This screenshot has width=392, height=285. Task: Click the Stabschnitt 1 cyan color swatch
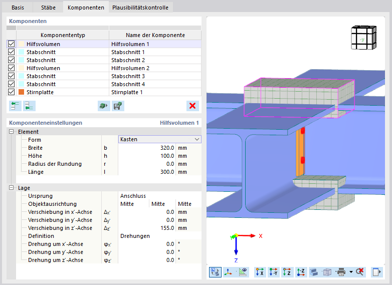[x=21, y=52]
